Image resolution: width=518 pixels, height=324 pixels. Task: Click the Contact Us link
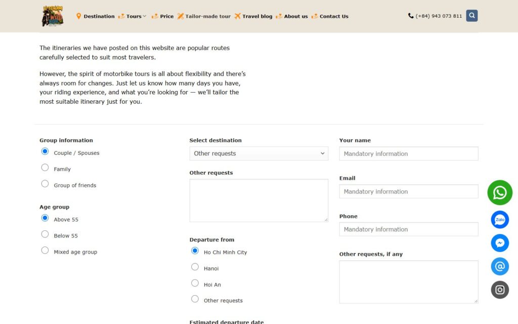330,16
